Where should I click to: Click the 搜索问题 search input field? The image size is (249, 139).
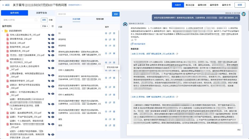(84, 14)
